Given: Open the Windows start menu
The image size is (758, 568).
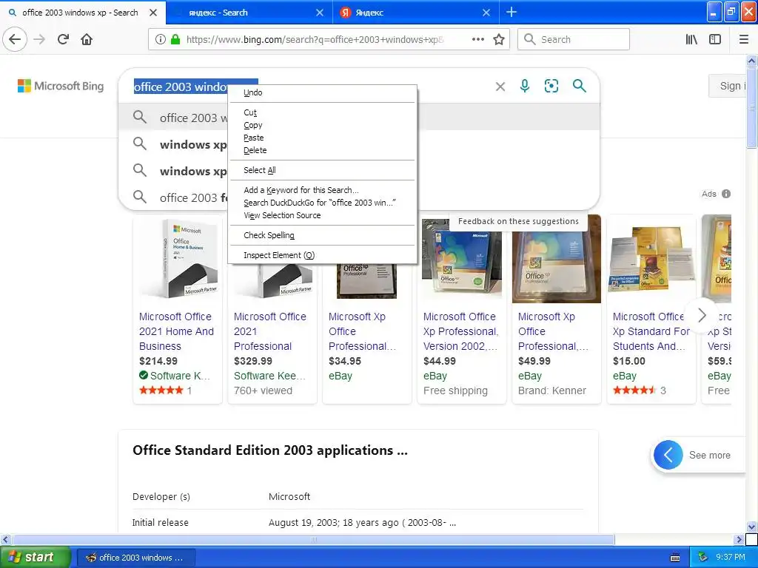Looking at the screenshot, I should pyautogui.click(x=36, y=558).
